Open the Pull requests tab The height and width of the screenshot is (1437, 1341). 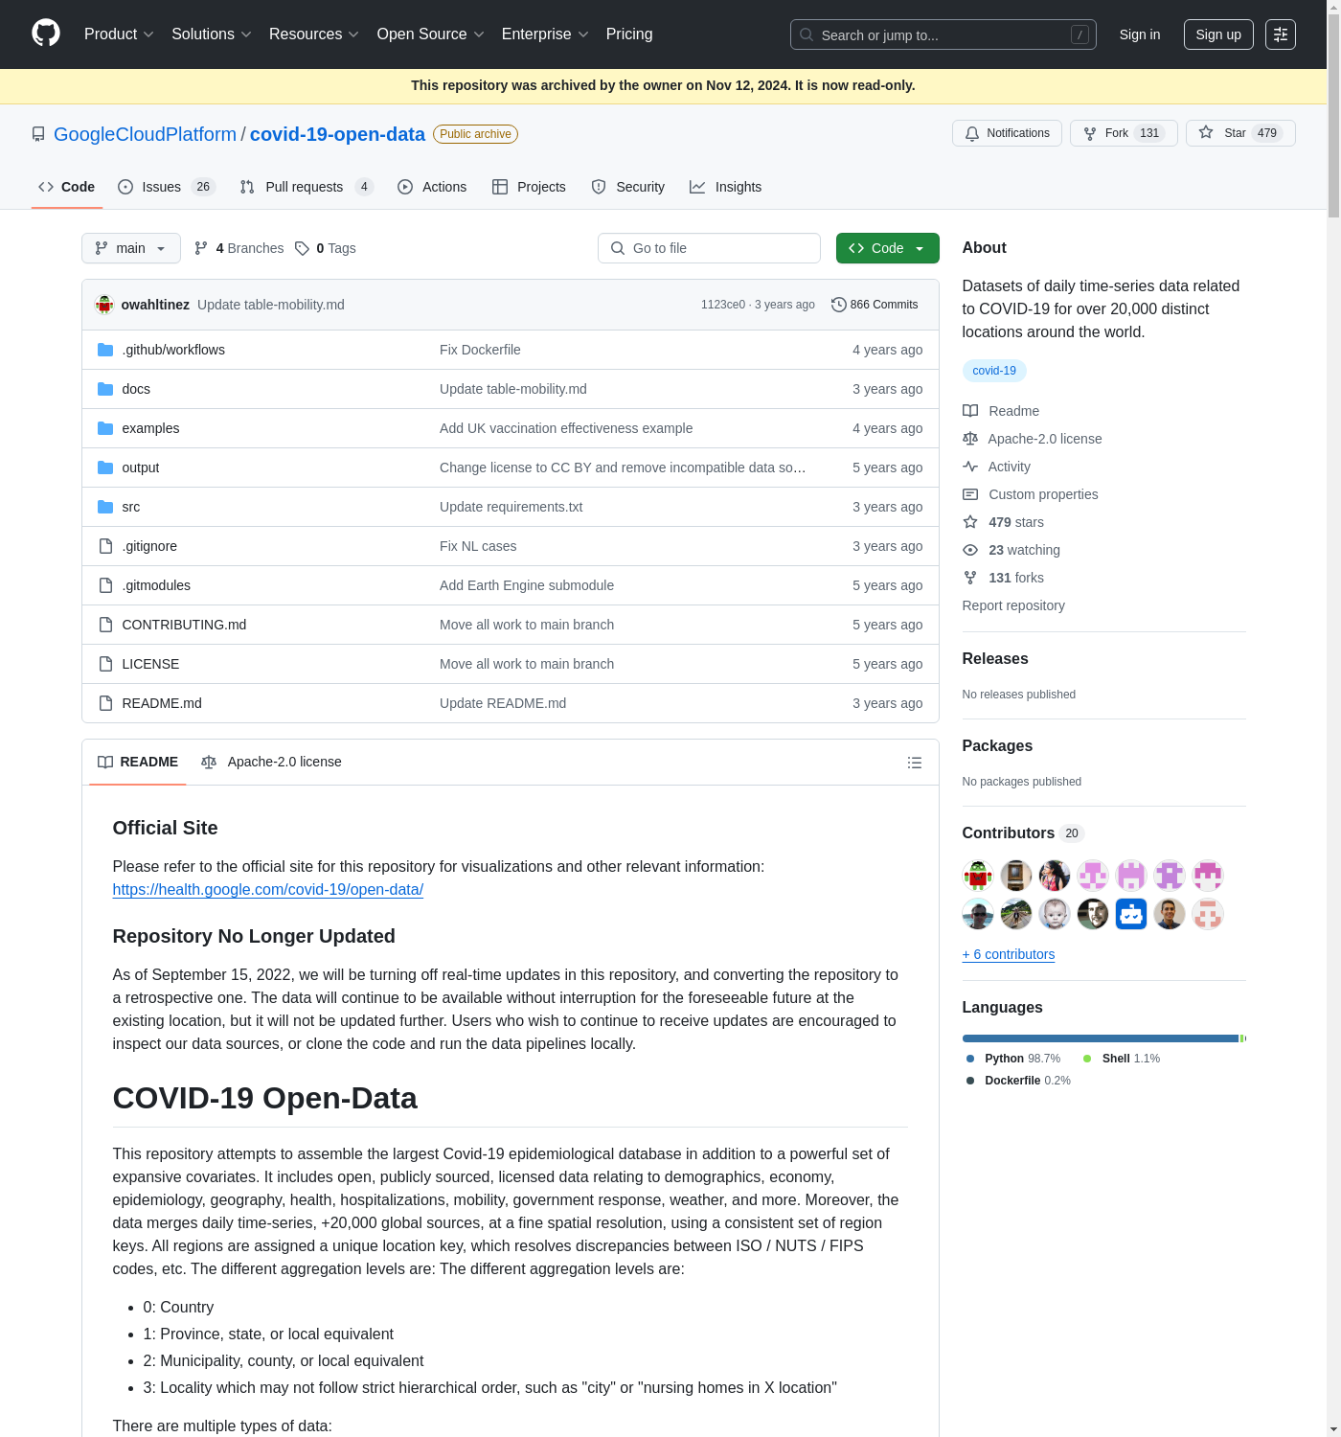307,187
